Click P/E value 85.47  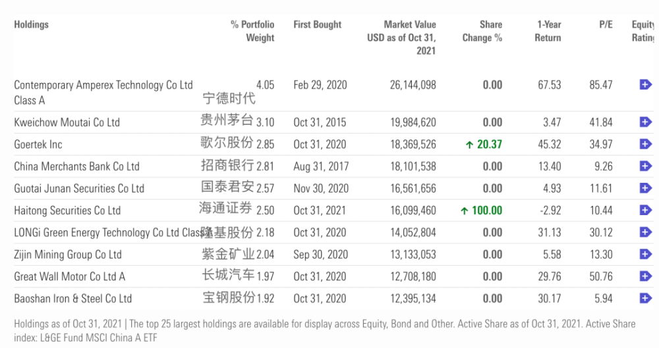[600, 86]
